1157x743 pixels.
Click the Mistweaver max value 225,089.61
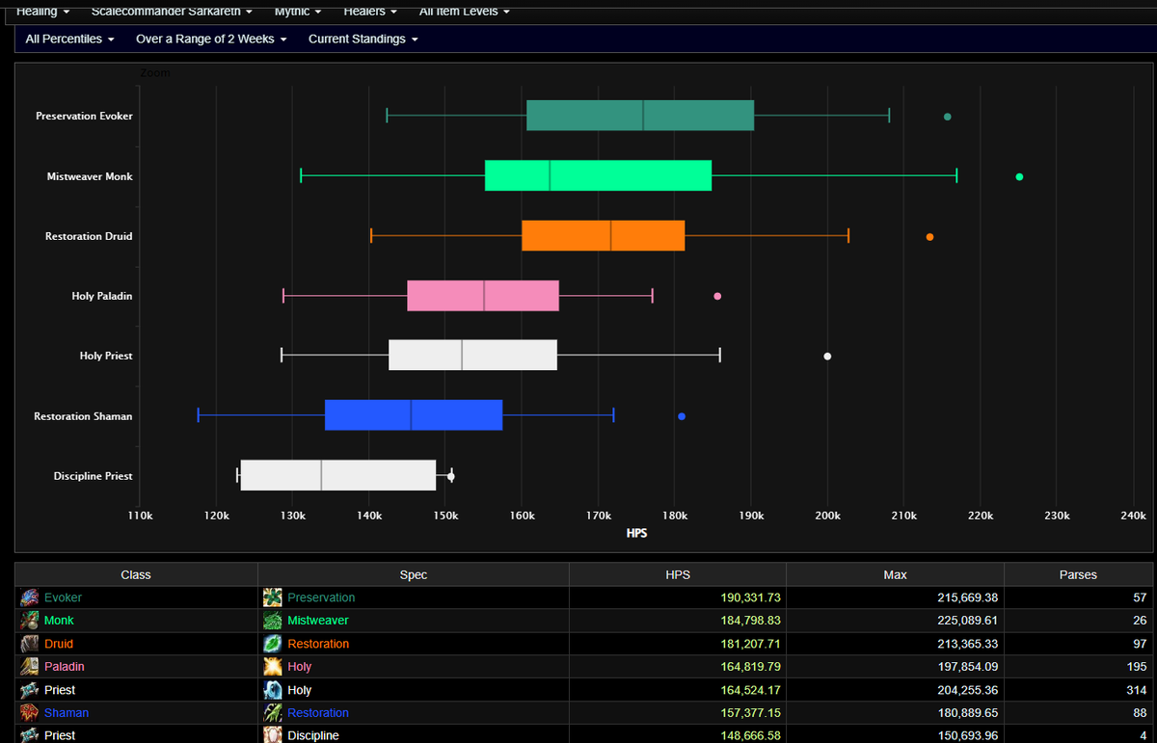(x=967, y=621)
